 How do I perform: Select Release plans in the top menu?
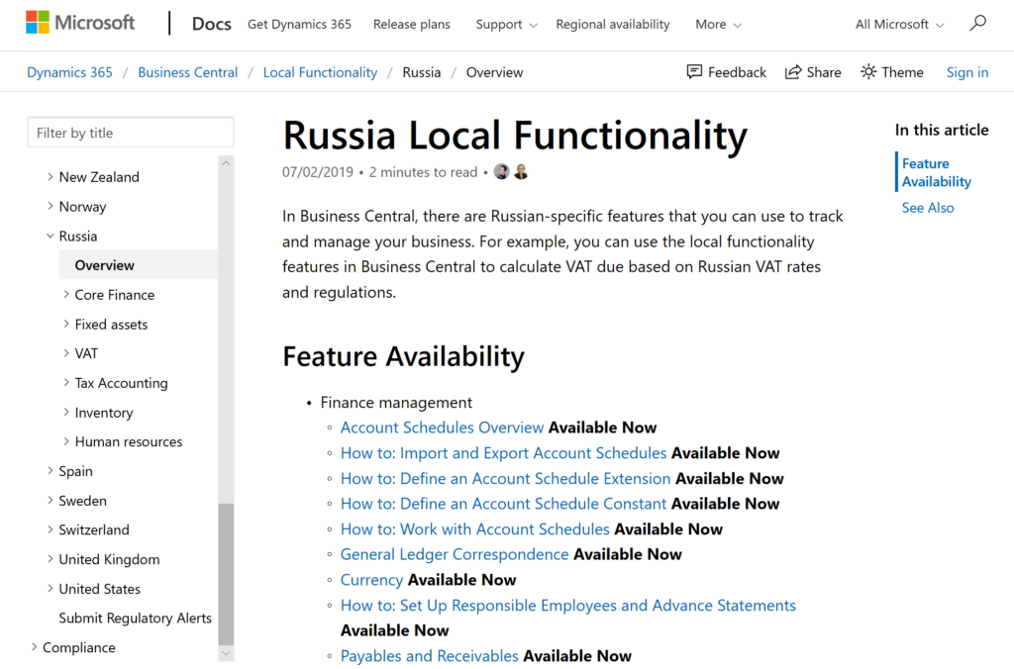tap(412, 24)
